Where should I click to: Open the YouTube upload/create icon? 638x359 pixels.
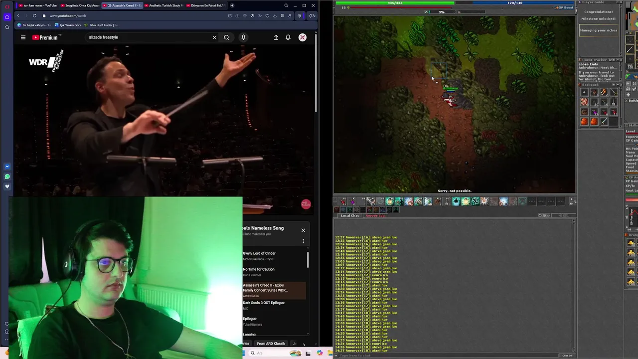point(276,37)
